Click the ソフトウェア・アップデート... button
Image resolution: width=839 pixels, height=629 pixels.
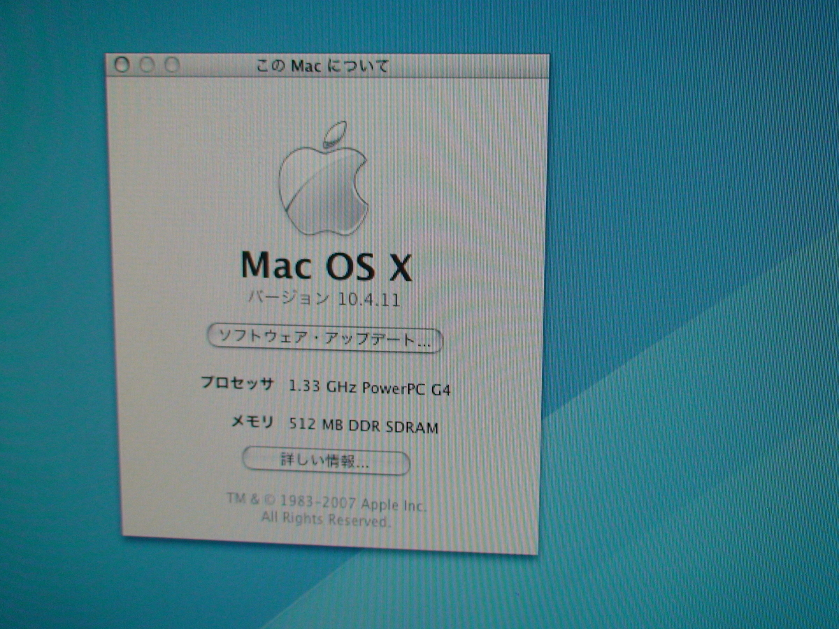(x=325, y=340)
